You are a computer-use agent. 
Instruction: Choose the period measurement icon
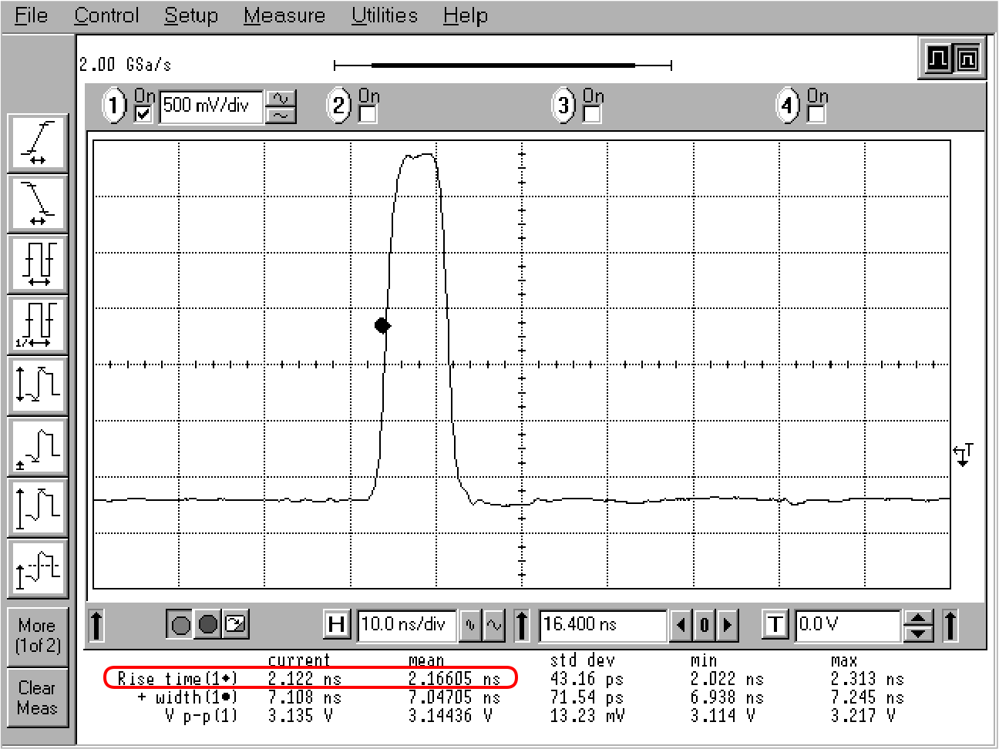pyautogui.click(x=37, y=264)
